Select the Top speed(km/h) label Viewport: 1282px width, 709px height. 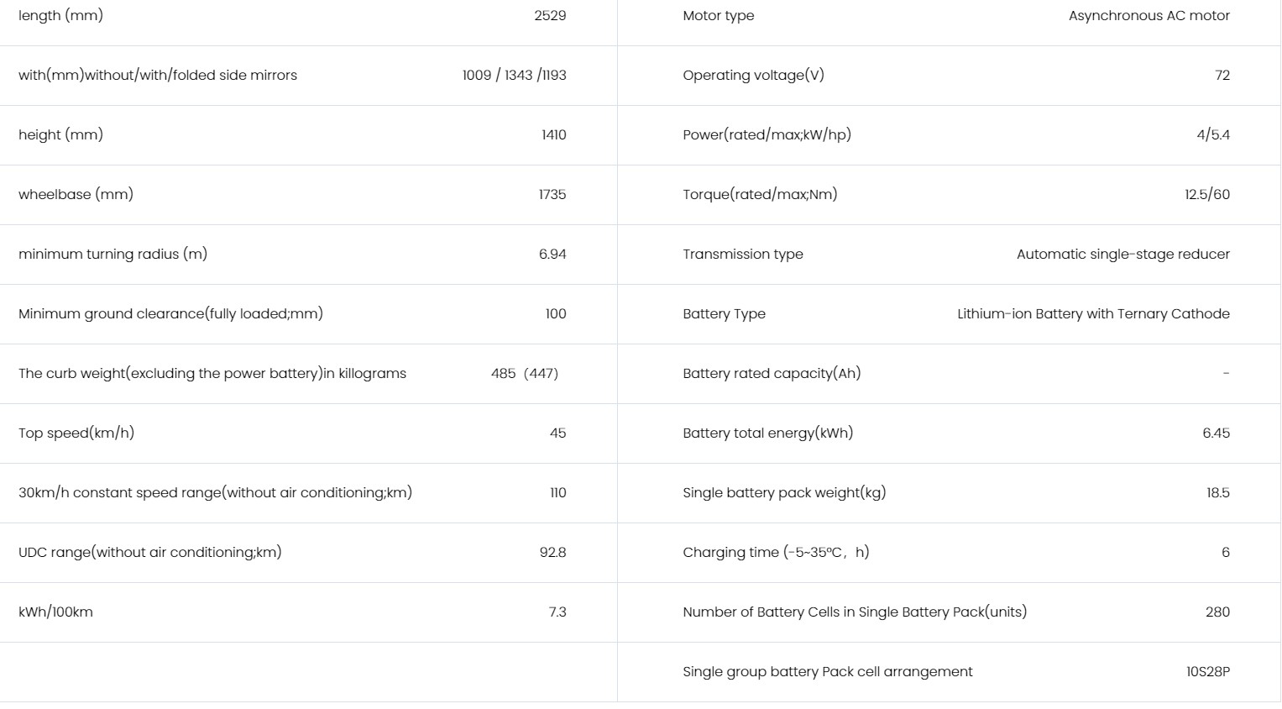point(76,433)
